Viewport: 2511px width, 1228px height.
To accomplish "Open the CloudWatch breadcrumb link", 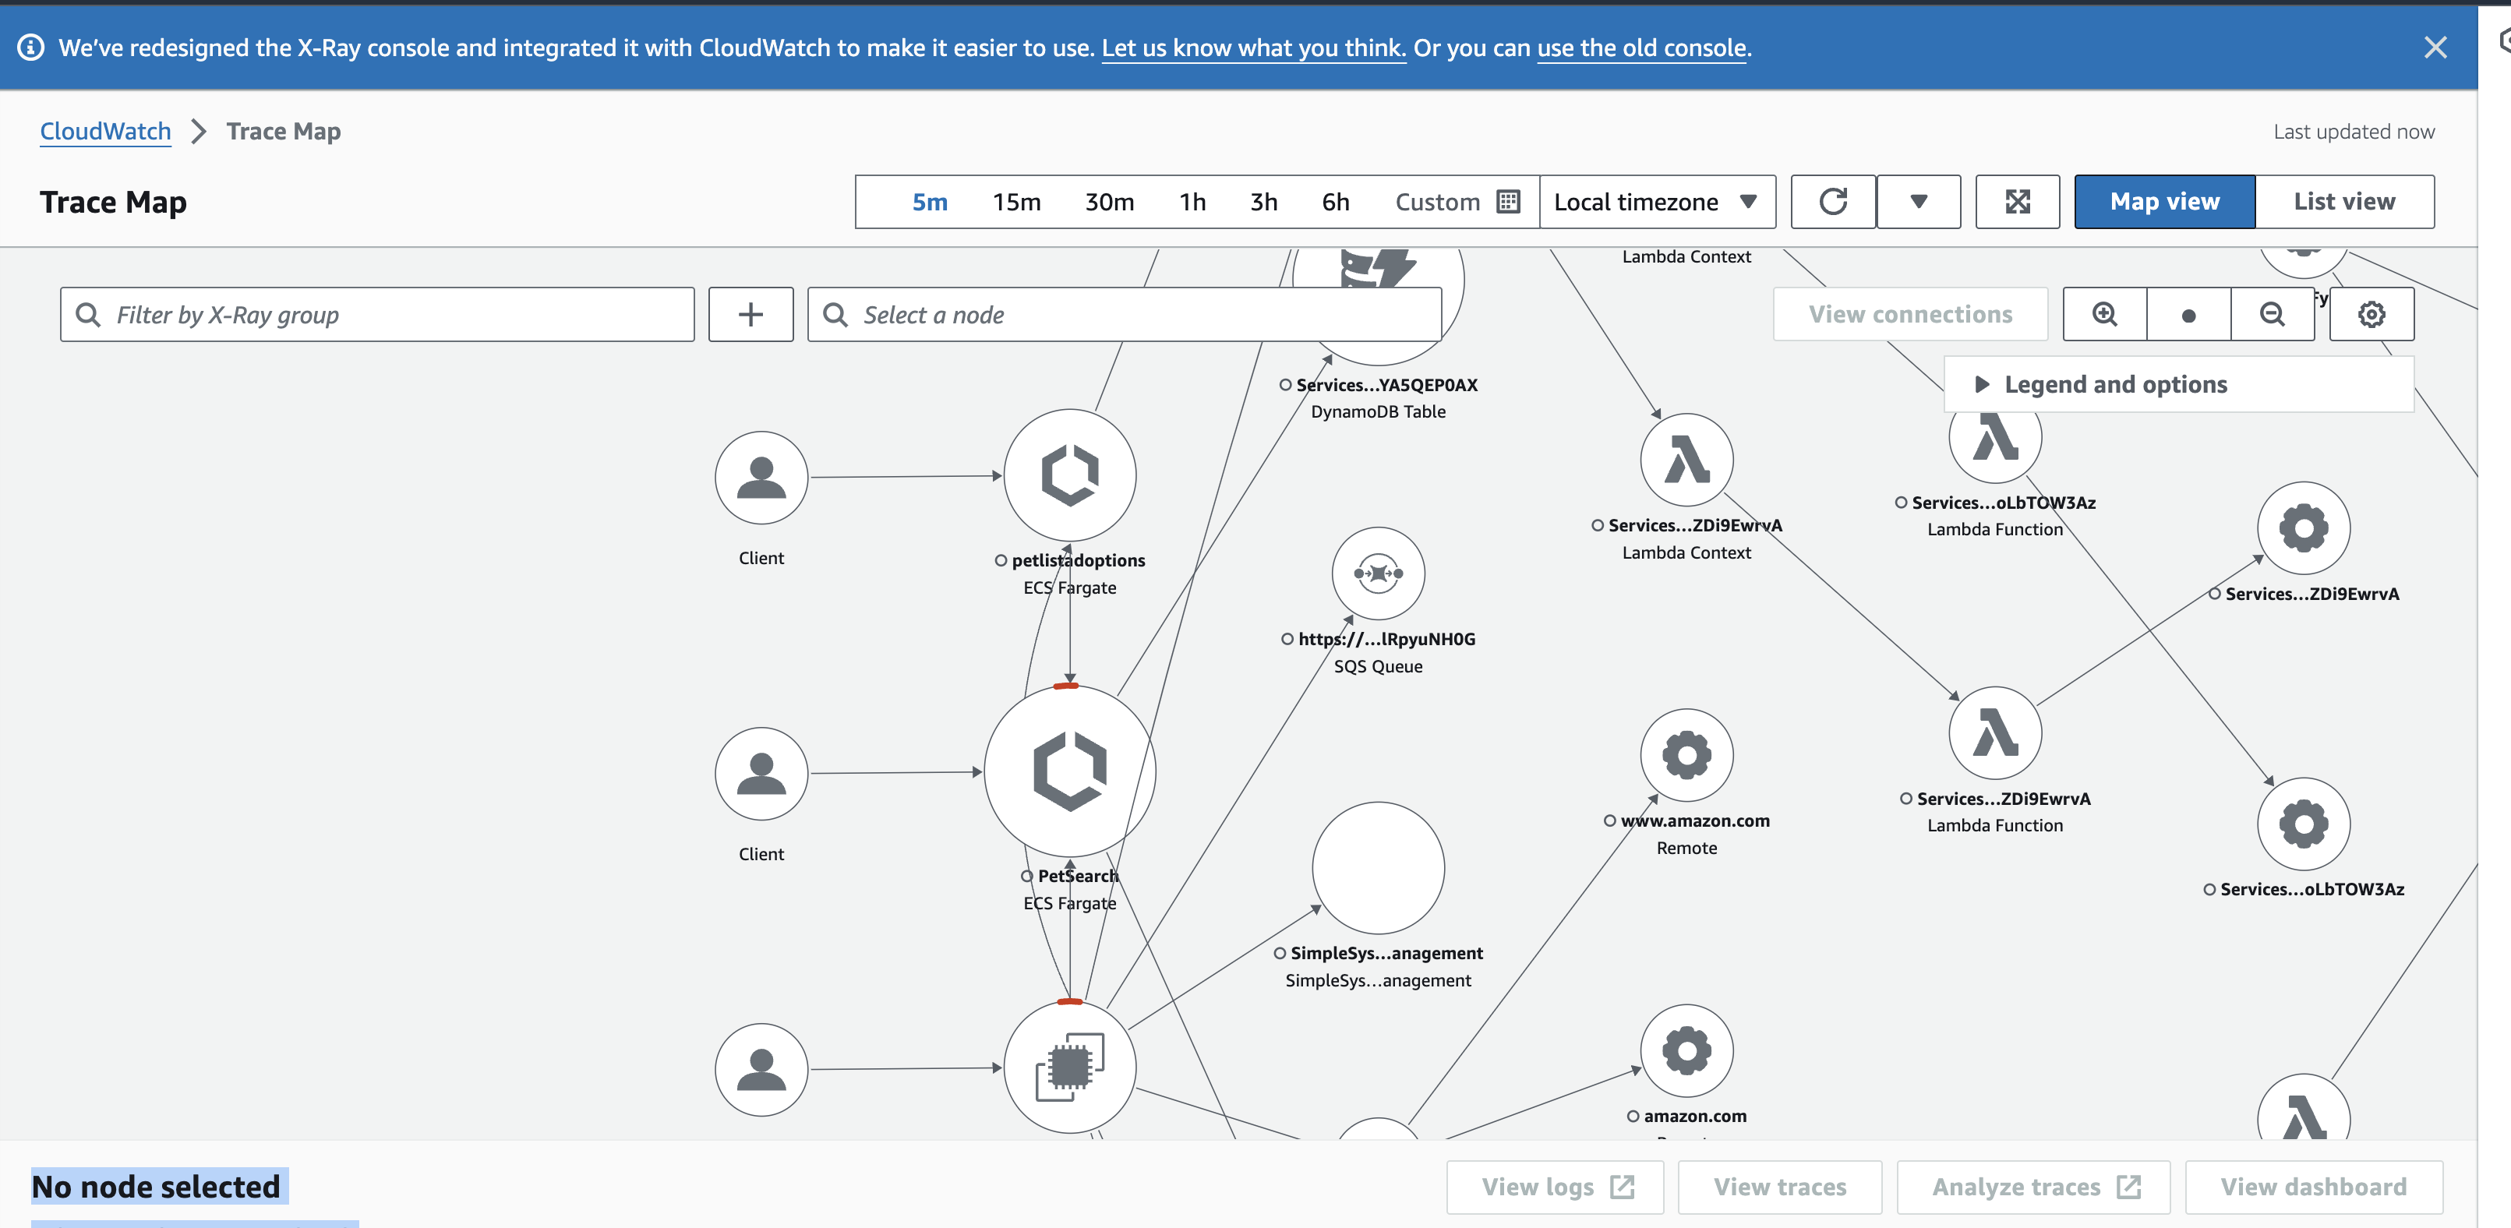I will (x=105, y=131).
